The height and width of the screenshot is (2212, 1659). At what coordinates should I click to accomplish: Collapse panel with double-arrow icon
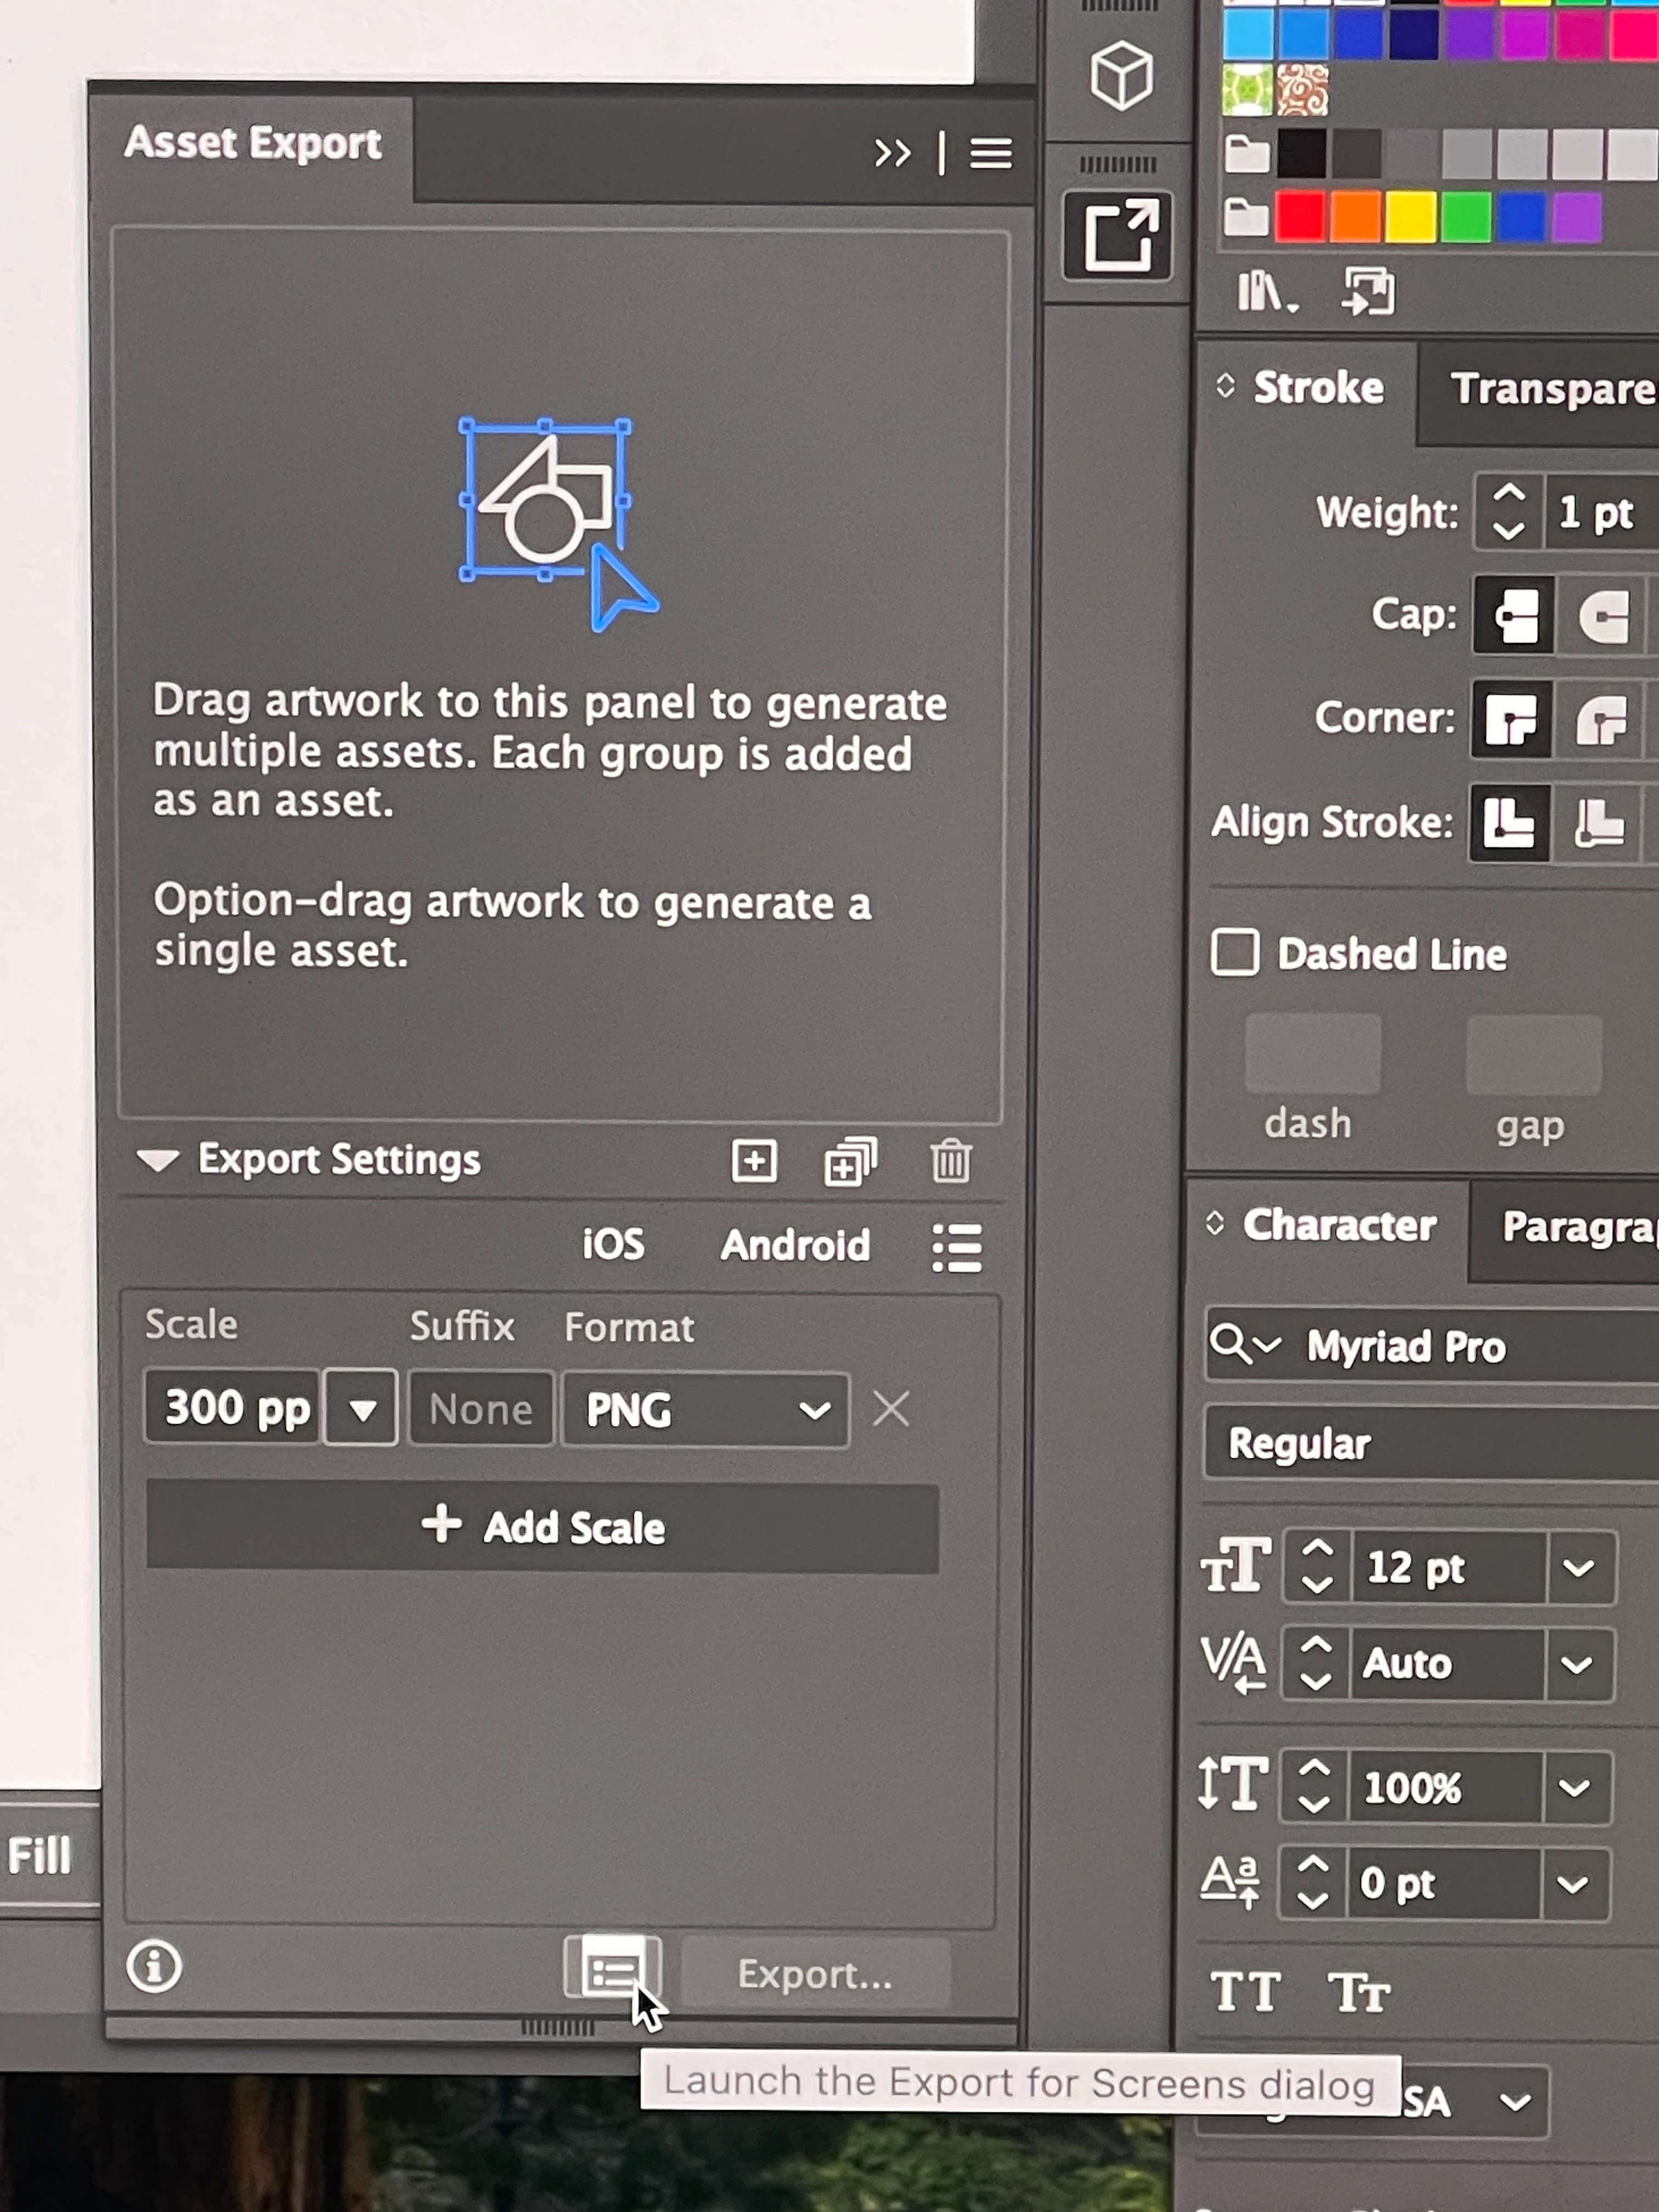click(x=892, y=153)
